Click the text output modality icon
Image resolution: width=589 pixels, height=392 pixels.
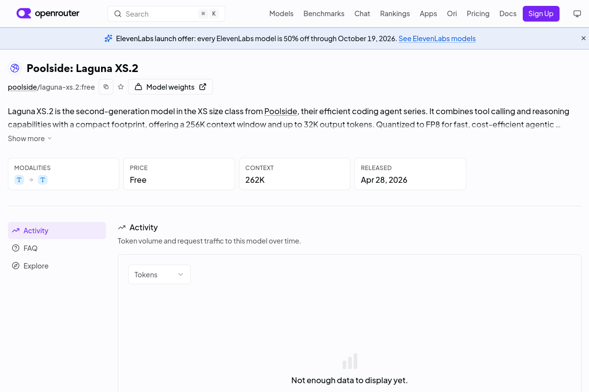click(43, 180)
